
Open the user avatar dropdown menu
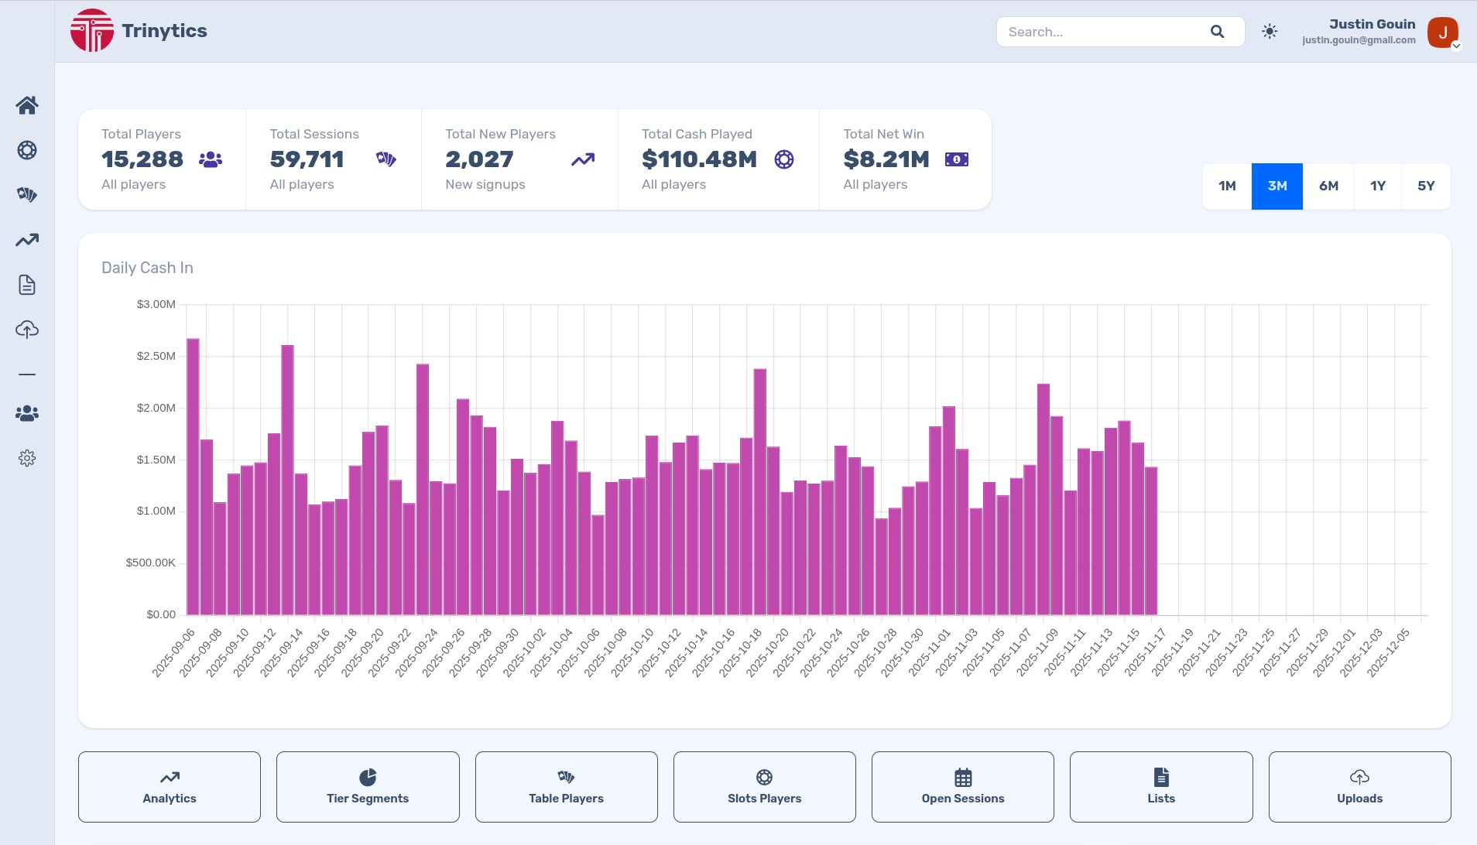[1443, 32]
